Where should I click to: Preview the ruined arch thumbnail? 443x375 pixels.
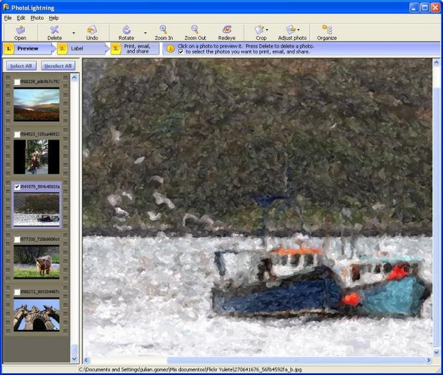(36, 314)
